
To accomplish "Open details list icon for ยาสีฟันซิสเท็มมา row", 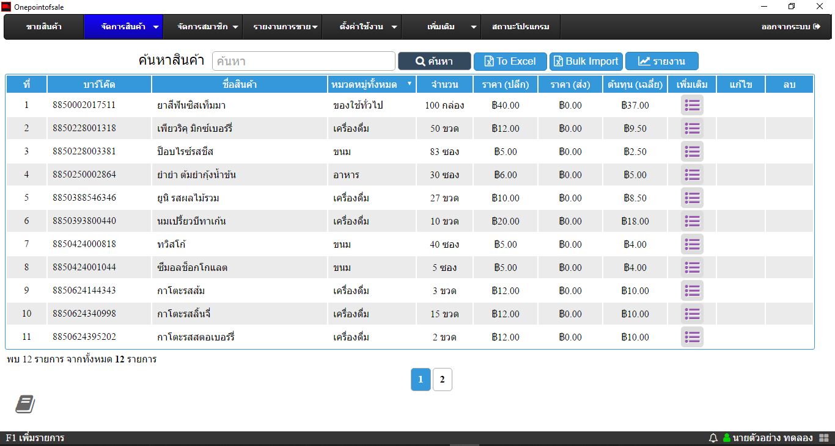I will click(x=692, y=105).
